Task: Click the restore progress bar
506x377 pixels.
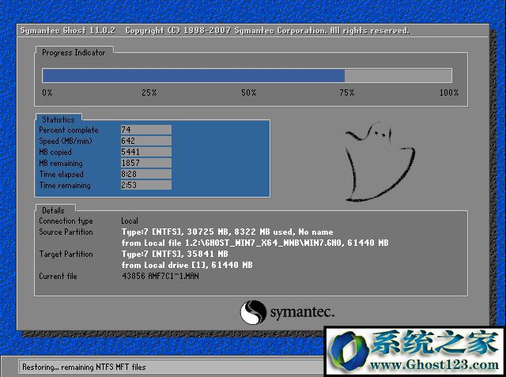Action: (x=247, y=75)
